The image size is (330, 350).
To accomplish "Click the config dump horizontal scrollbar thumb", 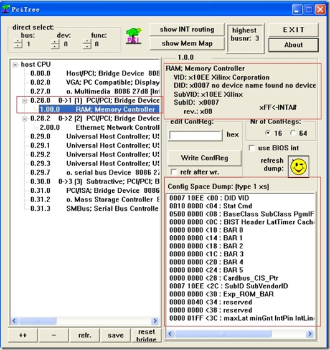I will coord(224,334).
